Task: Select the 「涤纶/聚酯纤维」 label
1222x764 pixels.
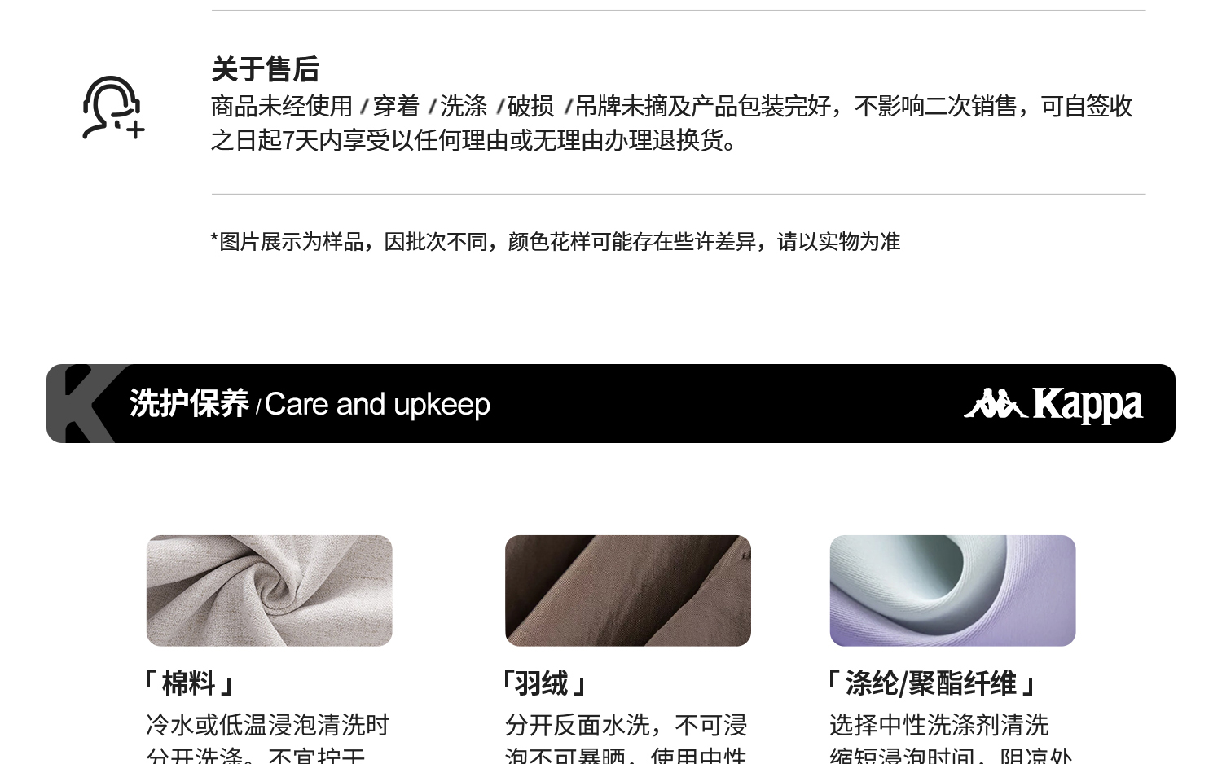Action: 930,683
